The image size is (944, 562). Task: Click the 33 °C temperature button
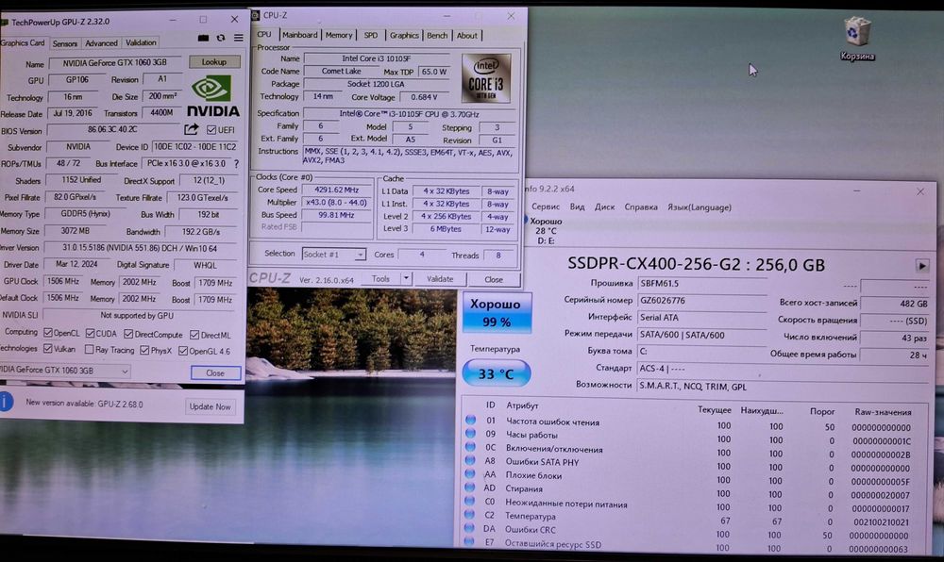pos(497,373)
